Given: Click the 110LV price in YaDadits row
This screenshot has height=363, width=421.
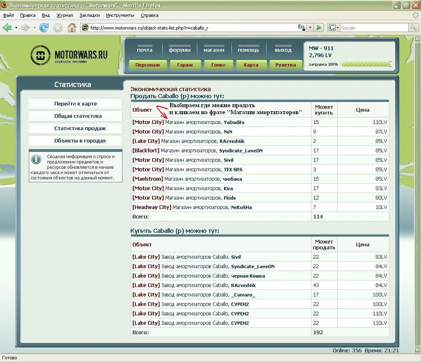Looking at the screenshot, I should click(380, 122).
